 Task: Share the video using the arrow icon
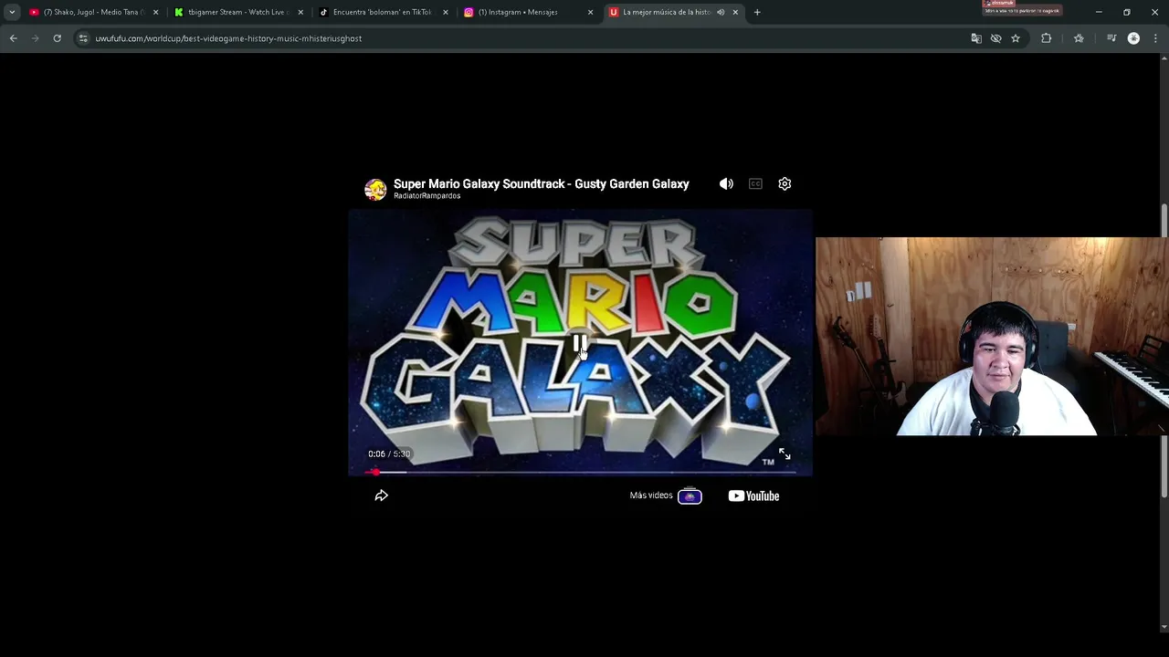[x=382, y=495]
